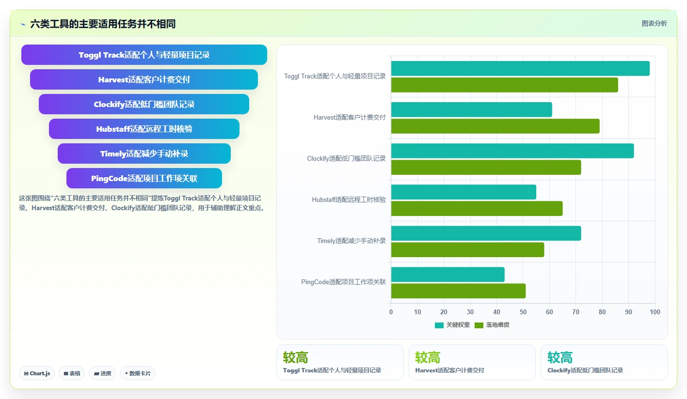Click the chart axis label Timely适配减少手动补录
Viewport: 687px width, 399px height.
click(351, 241)
